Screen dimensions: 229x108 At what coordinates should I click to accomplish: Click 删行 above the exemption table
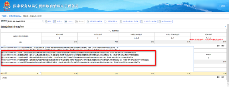point(223,46)
